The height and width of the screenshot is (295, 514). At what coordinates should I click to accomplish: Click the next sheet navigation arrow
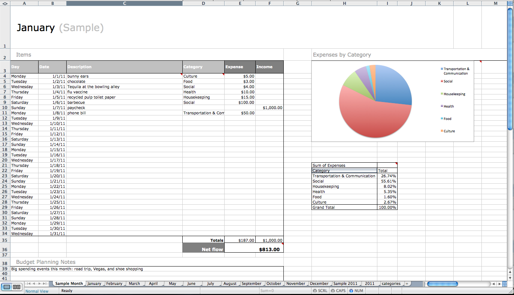click(39, 284)
